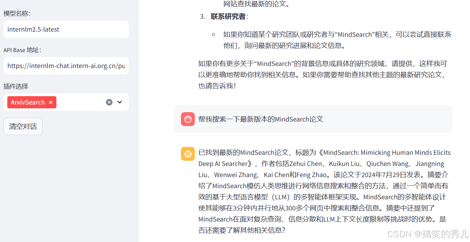
Task: Click the line 网站查找最新的论文
Action: (x=256, y=4)
